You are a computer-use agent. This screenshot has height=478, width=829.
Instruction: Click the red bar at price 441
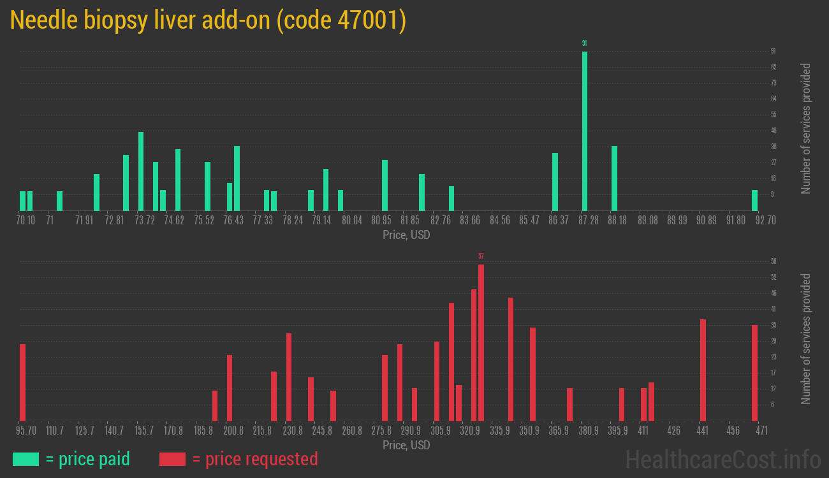click(703, 370)
